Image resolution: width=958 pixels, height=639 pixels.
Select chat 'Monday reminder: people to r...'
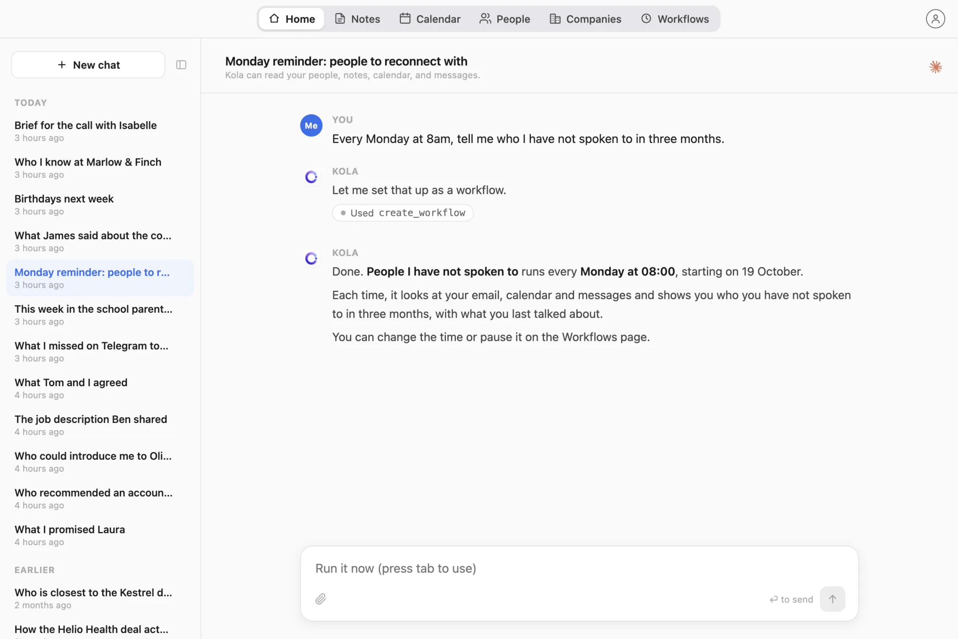(x=100, y=278)
